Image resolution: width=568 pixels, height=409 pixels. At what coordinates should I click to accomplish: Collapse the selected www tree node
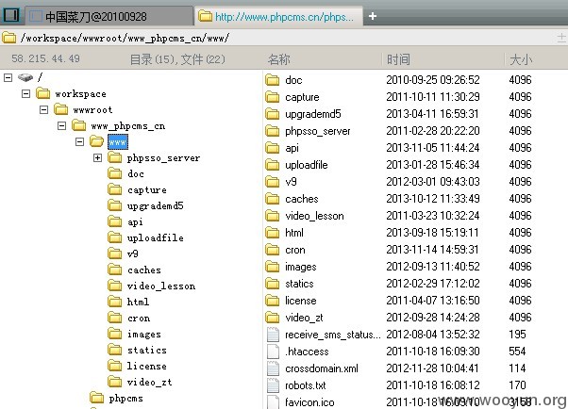[x=79, y=142]
